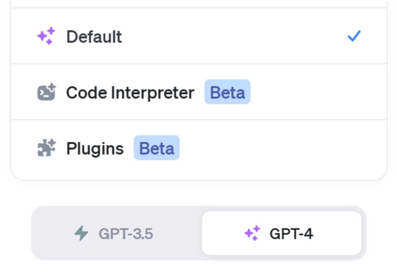Click the lightning bolt icon for GPT-3.5
Image resolution: width=397 pixels, height=271 pixels.
click(81, 233)
